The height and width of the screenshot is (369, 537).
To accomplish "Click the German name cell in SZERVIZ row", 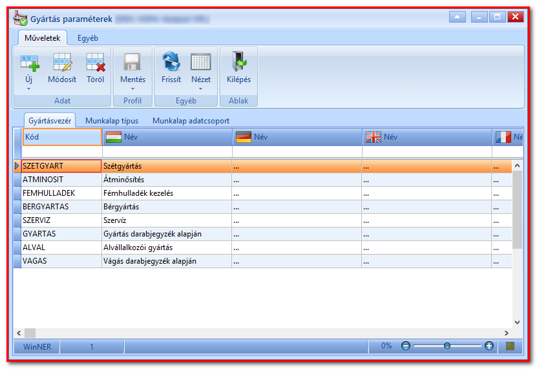I will point(297,220).
